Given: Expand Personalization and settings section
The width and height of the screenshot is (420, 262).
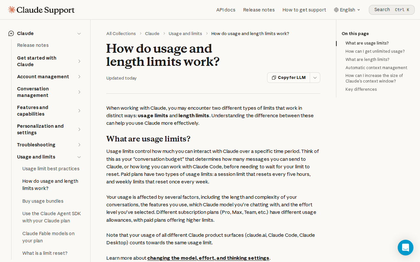Looking at the screenshot, I should [79, 129].
